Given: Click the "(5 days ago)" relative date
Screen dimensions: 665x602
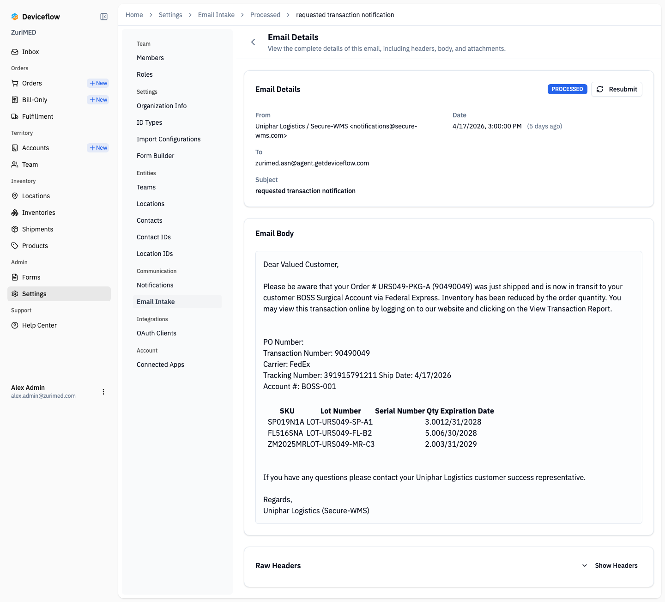Looking at the screenshot, I should [x=544, y=126].
